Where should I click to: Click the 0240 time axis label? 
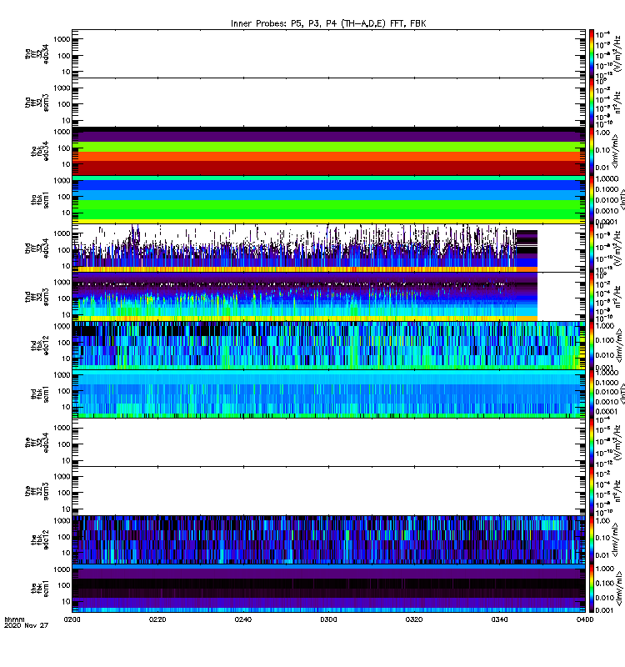[243, 619]
